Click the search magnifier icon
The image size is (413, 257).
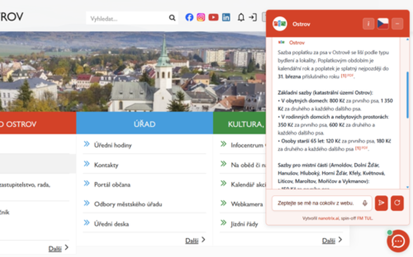[172, 18]
